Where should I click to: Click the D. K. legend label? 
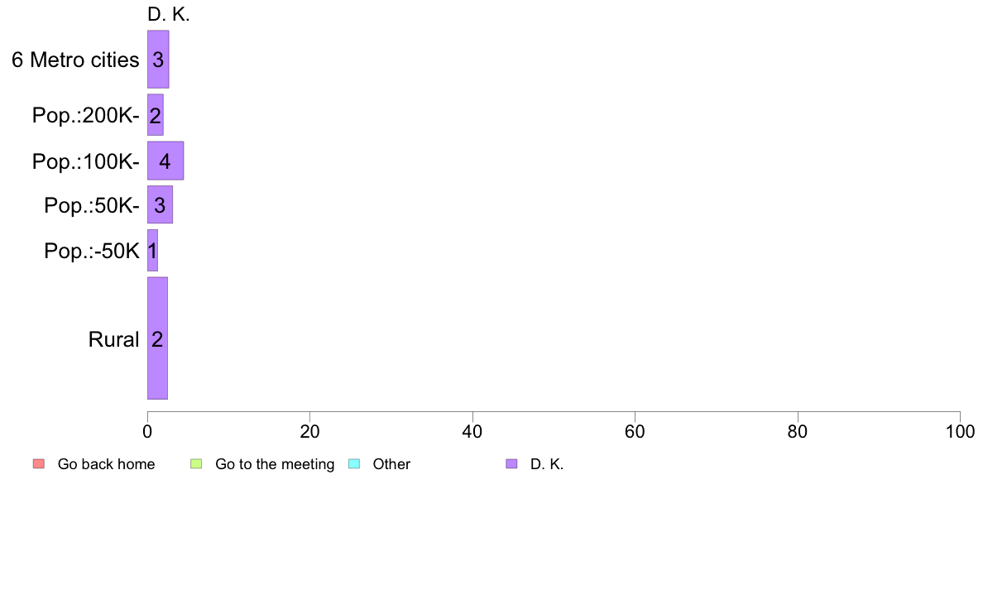547,464
